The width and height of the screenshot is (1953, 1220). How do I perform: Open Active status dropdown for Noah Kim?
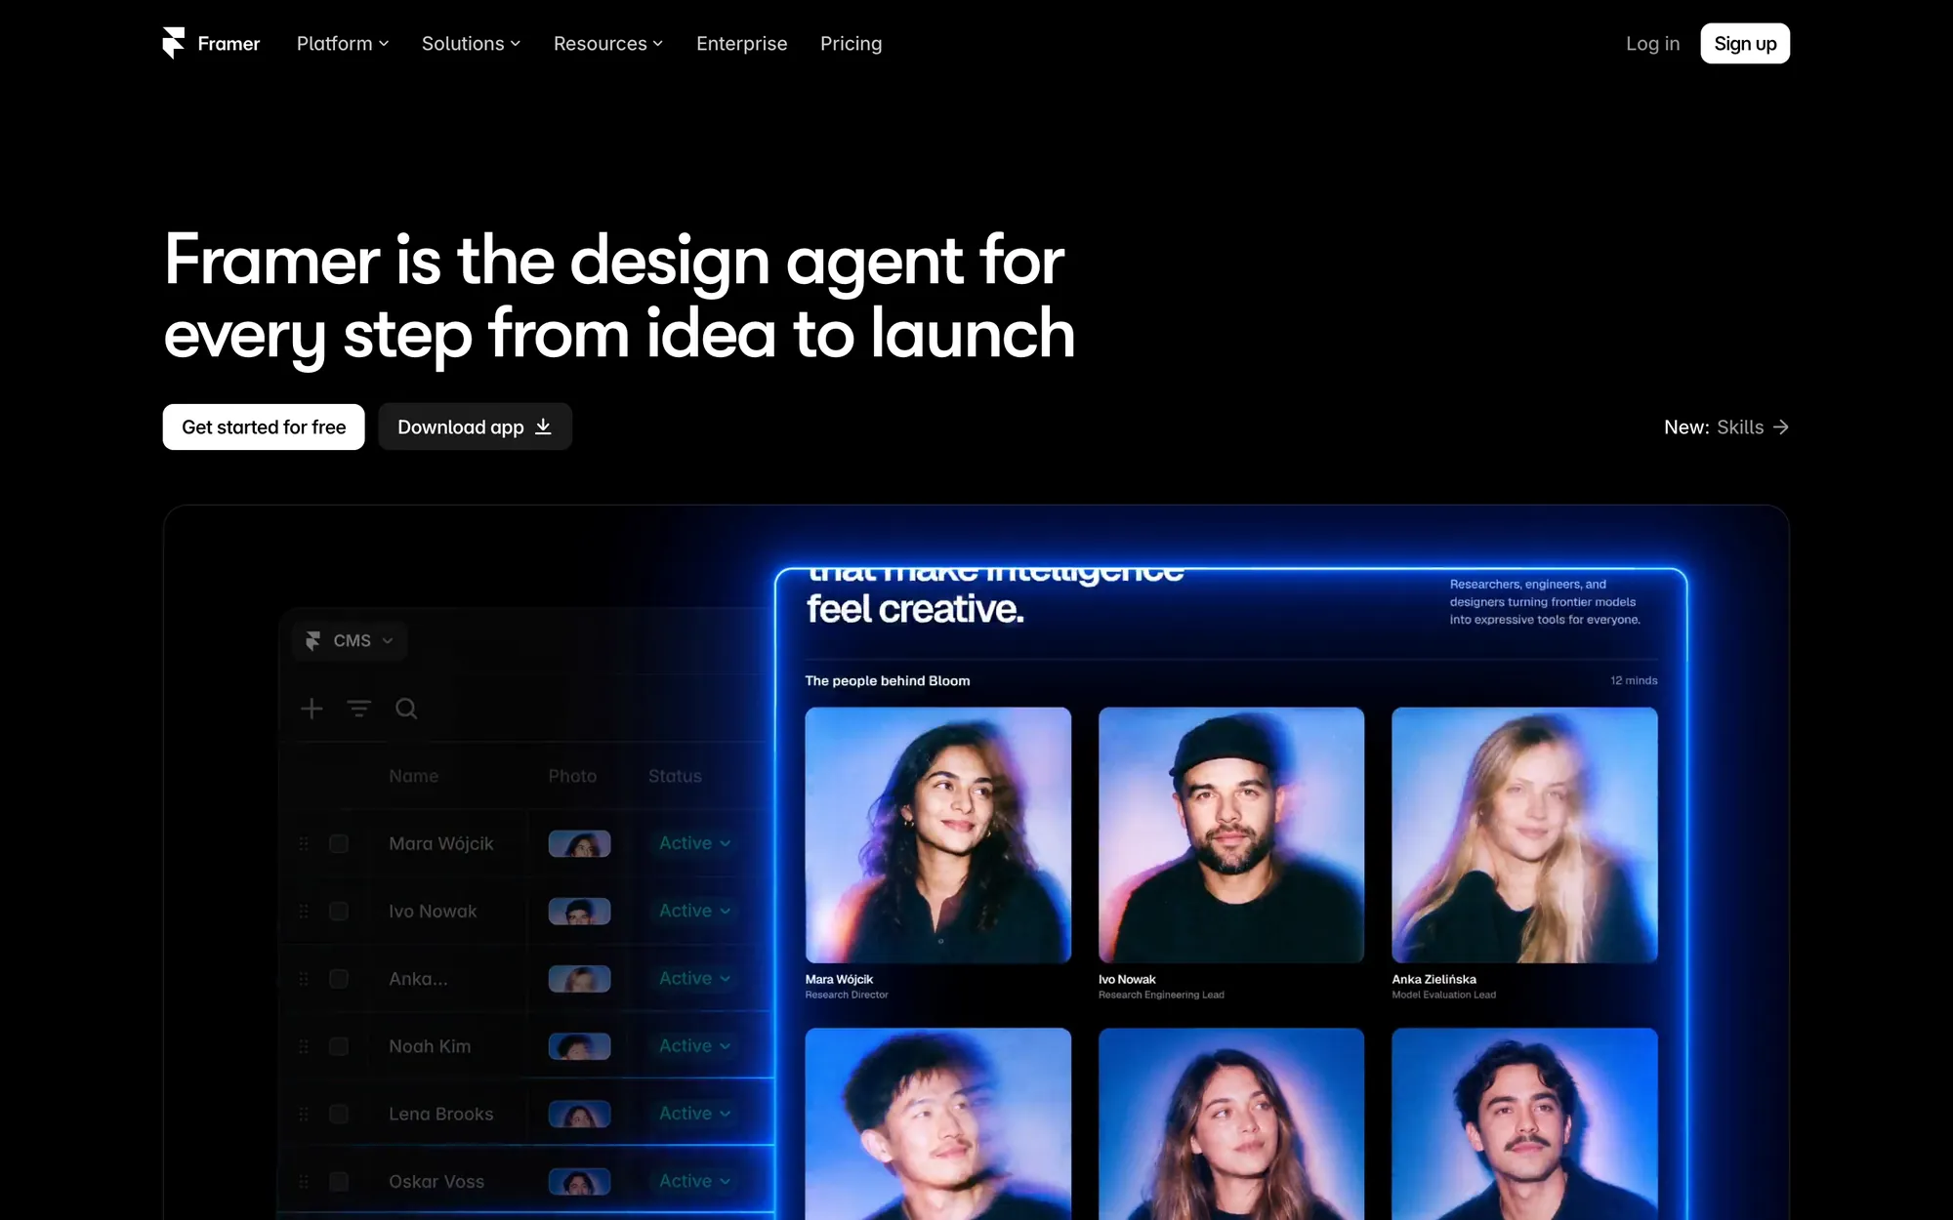click(x=694, y=1046)
